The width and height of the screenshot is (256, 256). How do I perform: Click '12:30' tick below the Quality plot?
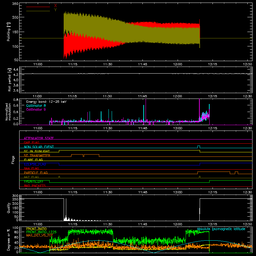pos(247,224)
